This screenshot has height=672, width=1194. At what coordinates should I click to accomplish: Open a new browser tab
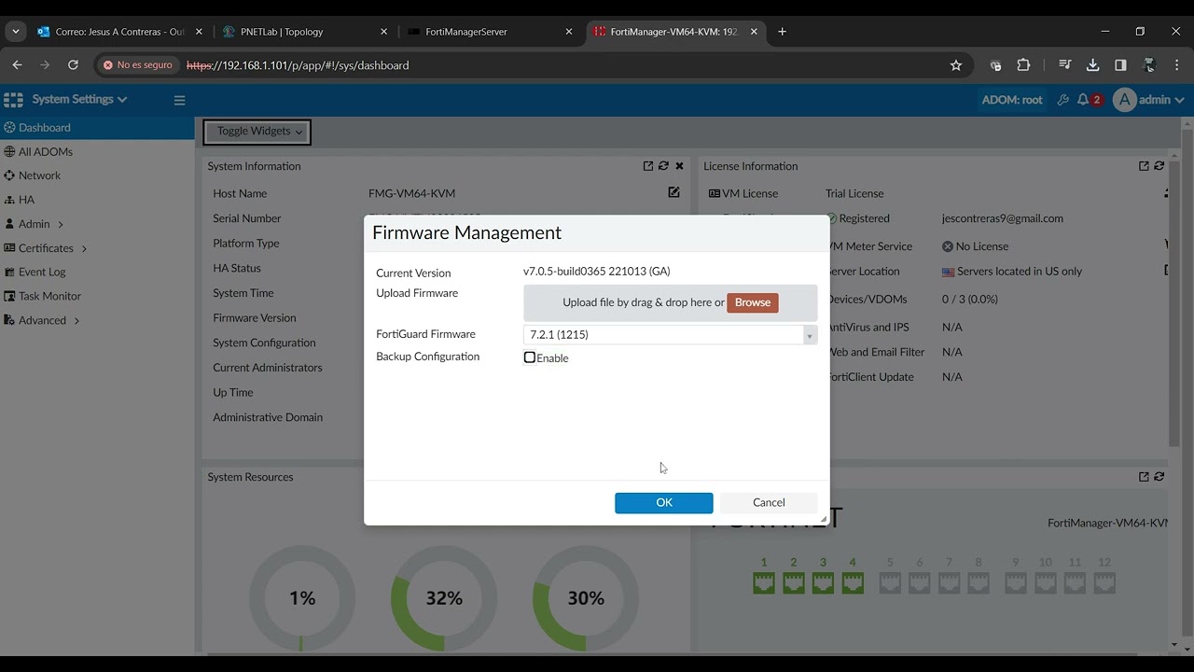tap(782, 32)
